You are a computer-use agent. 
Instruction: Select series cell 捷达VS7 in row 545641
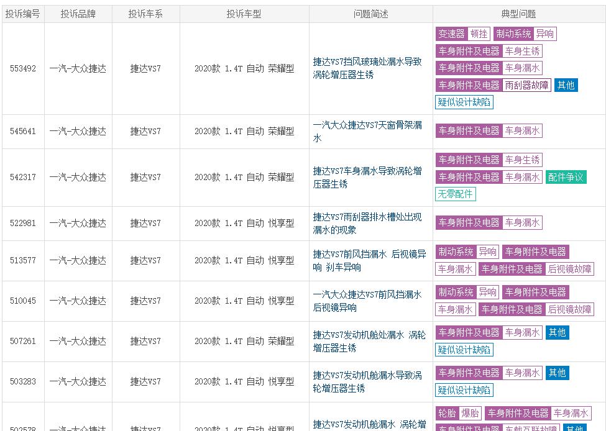coord(145,131)
